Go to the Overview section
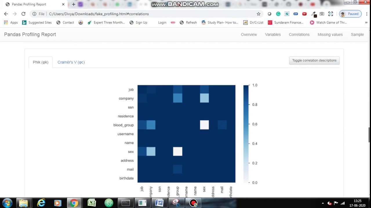371x208 pixels. point(249,34)
